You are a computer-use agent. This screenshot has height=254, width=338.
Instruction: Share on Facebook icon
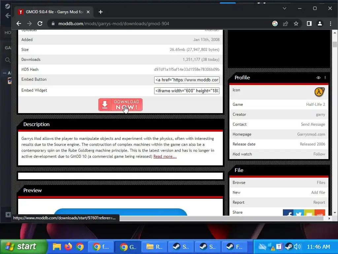(288, 213)
